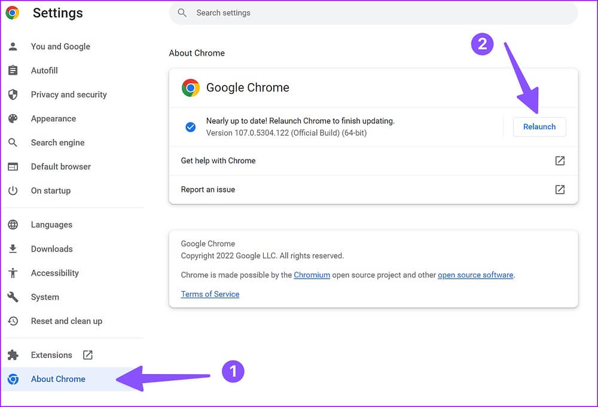The width and height of the screenshot is (598, 407).
Task: Open Default browser settings section
Action: point(60,167)
